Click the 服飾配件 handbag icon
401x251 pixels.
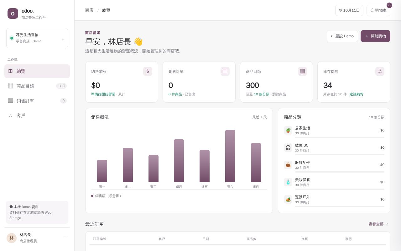tap(288, 165)
